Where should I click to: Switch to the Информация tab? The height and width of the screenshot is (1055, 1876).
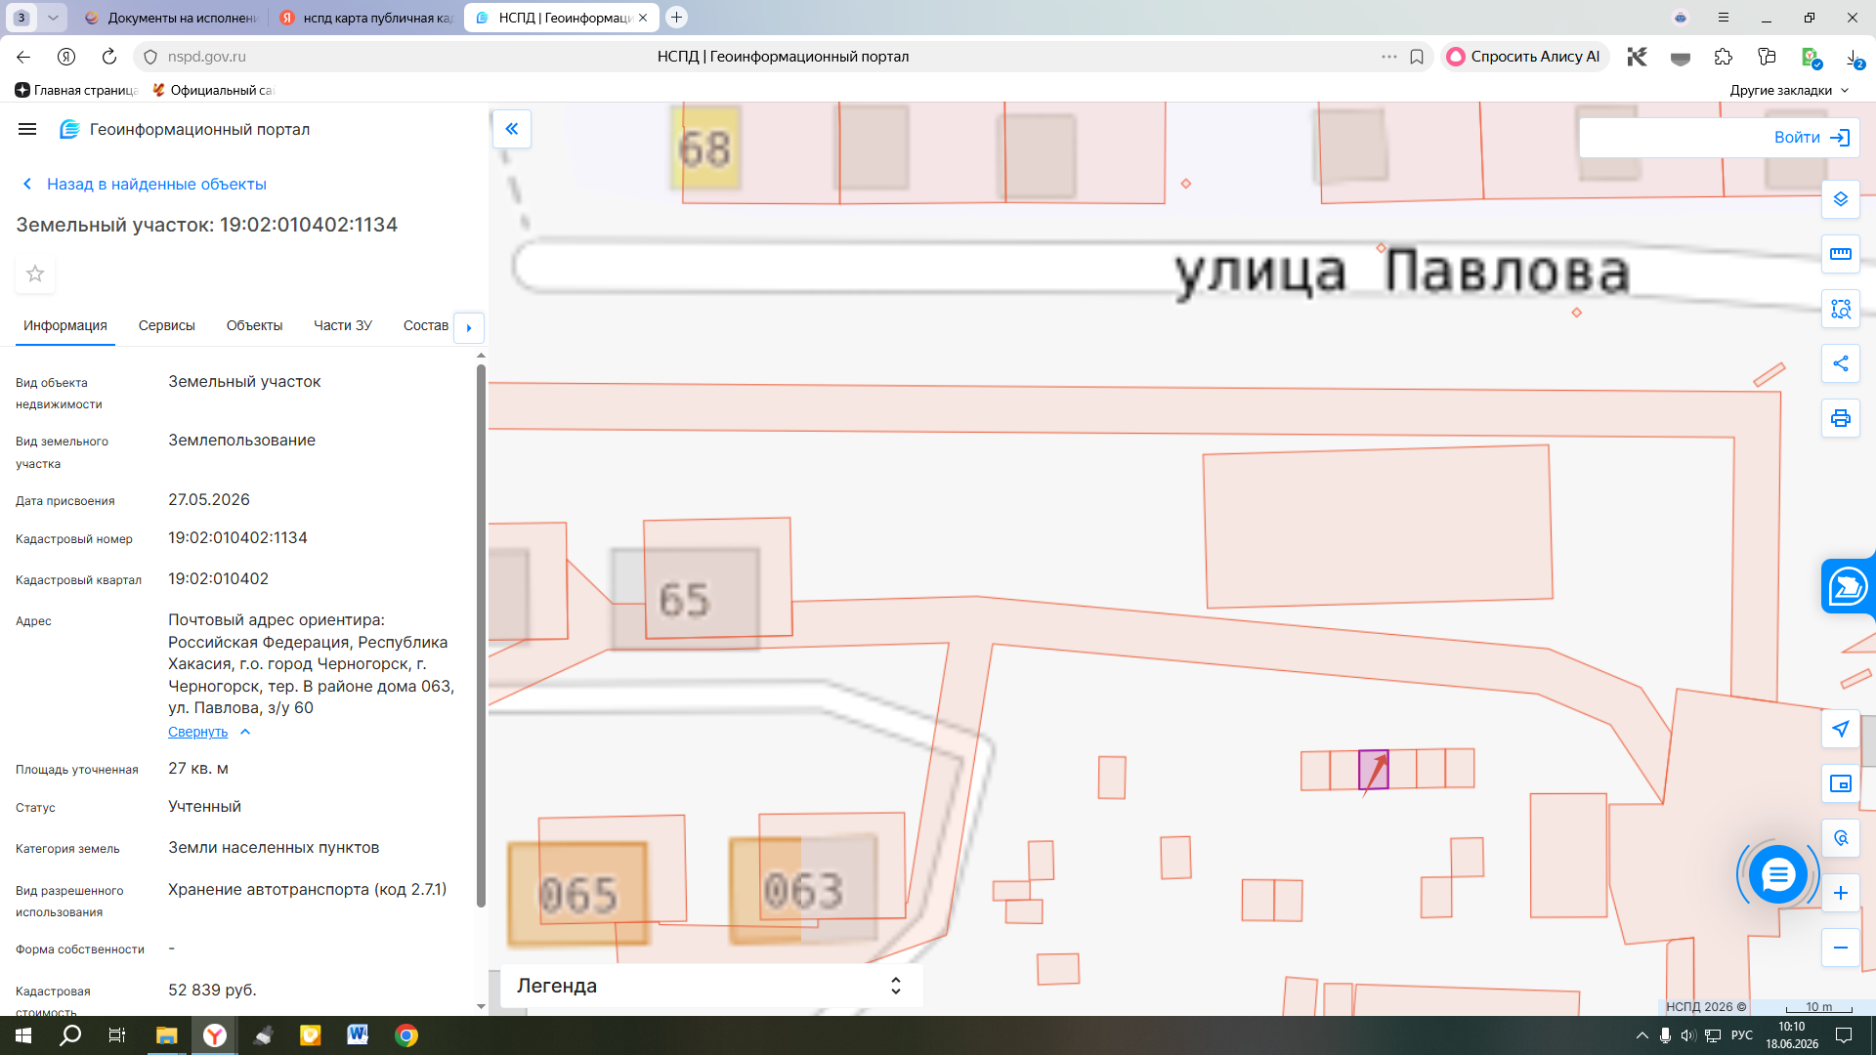click(x=65, y=325)
